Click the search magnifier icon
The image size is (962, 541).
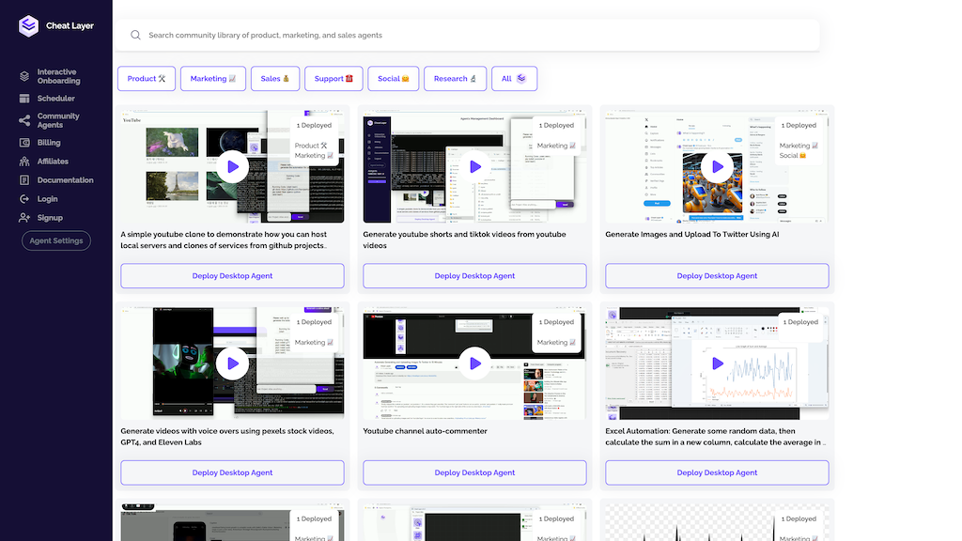click(x=135, y=36)
